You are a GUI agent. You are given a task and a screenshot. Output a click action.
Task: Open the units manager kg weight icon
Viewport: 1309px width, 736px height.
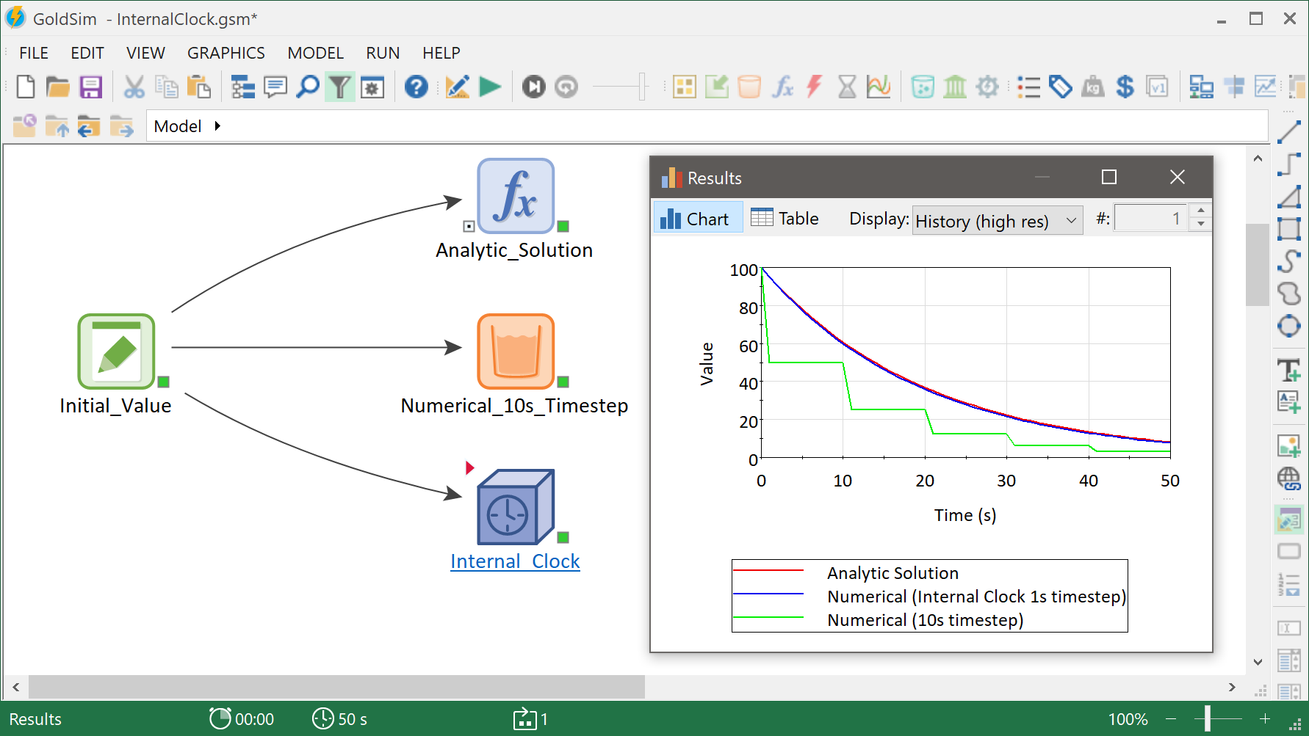coord(1093,87)
